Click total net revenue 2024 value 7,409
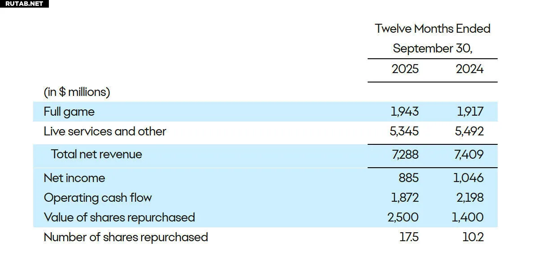Viewport: 538px width, 269px height. 469,155
